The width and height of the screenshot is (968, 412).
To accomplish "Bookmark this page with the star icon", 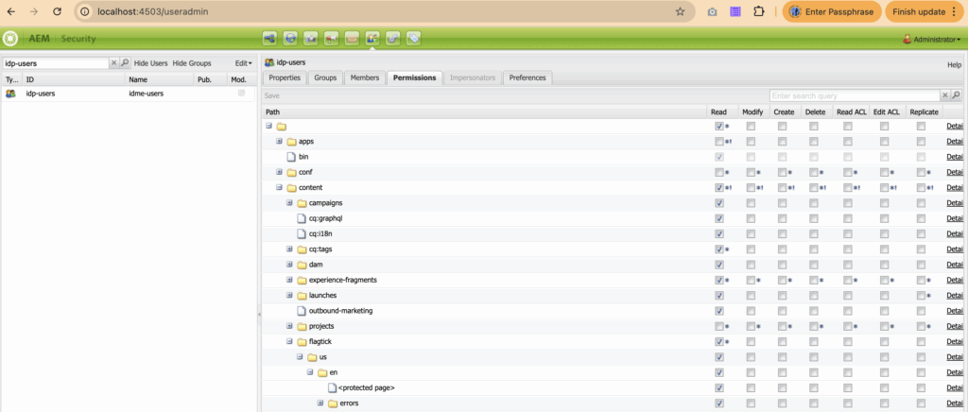I will coord(680,11).
